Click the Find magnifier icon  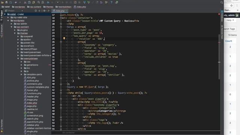point(39,3)
